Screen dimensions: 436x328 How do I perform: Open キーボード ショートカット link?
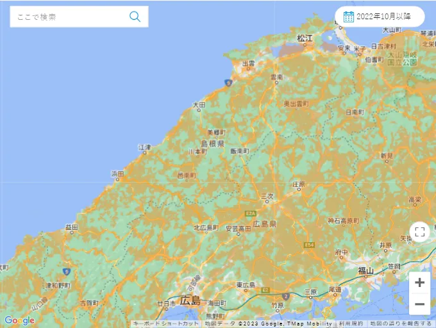point(165,324)
